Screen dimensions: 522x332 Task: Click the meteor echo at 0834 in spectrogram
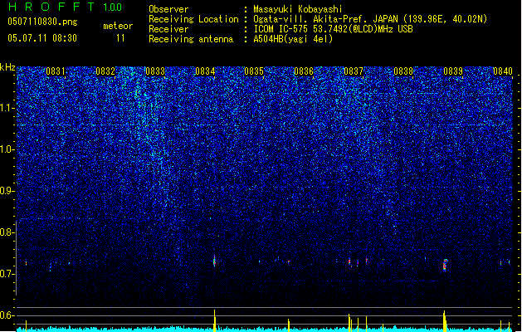point(214,261)
